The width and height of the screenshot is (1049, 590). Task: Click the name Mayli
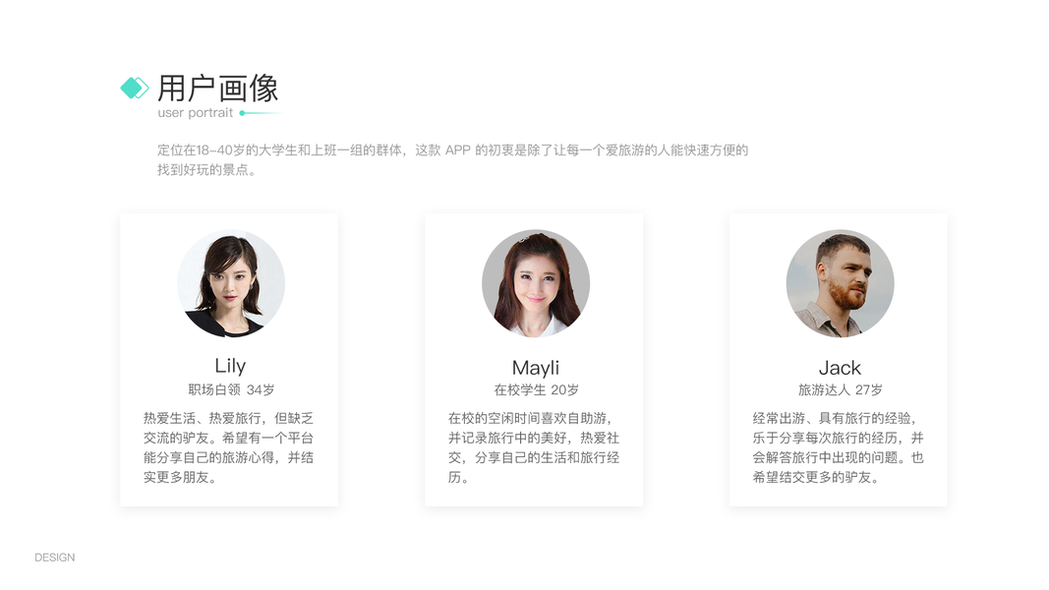click(x=535, y=367)
